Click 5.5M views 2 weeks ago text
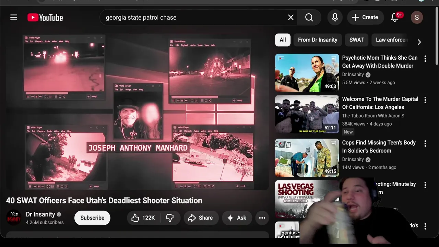Viewport: 439px width, 247px height. (x=368, y=82)
